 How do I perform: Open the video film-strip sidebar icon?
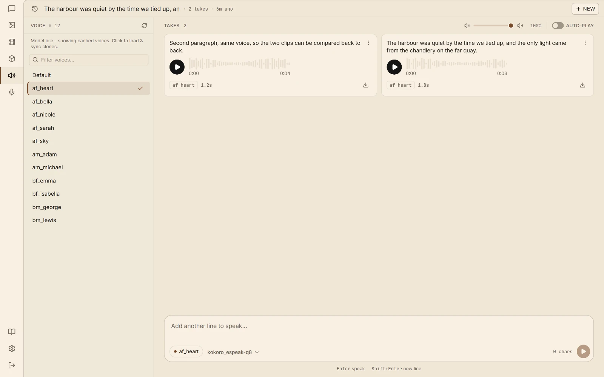tap(12, 42)
